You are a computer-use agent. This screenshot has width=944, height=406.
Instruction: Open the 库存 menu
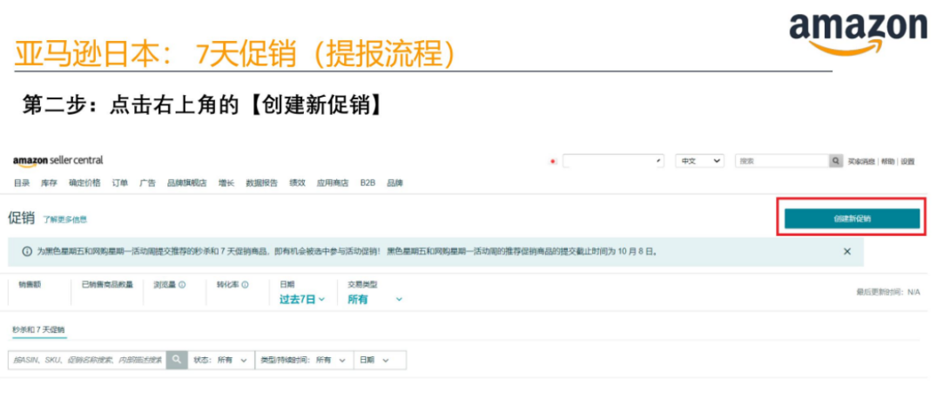pos(49,183)
